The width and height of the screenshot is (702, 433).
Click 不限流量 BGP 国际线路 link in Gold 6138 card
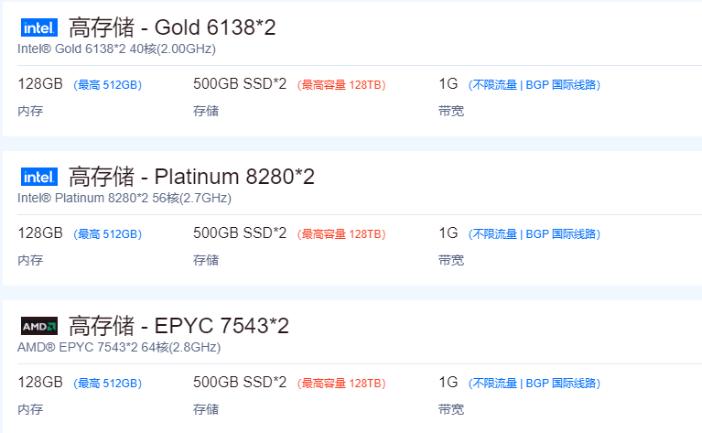535,85
